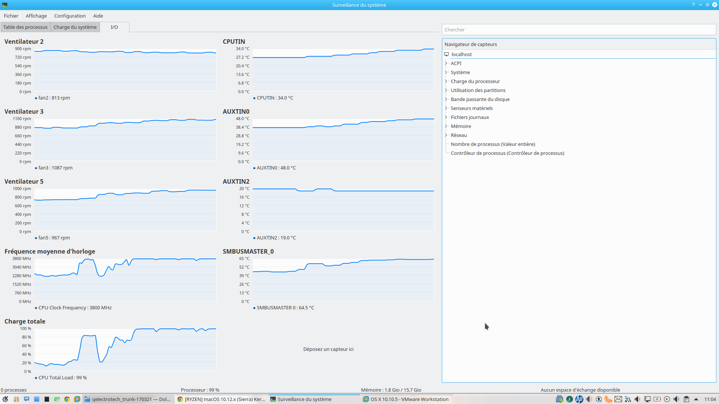Click the System Monitor icon in title bar
Screen dimensions: 719x404
point(5,5)
